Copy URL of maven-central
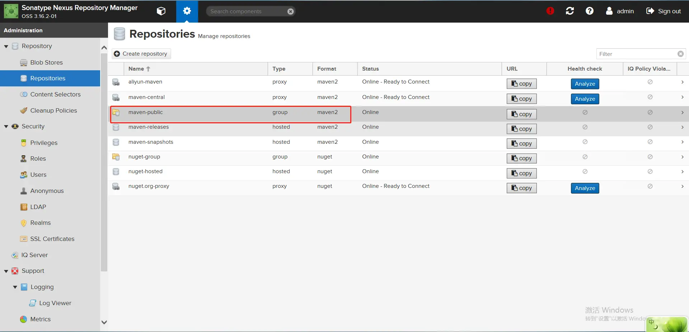 pos(521,99)
